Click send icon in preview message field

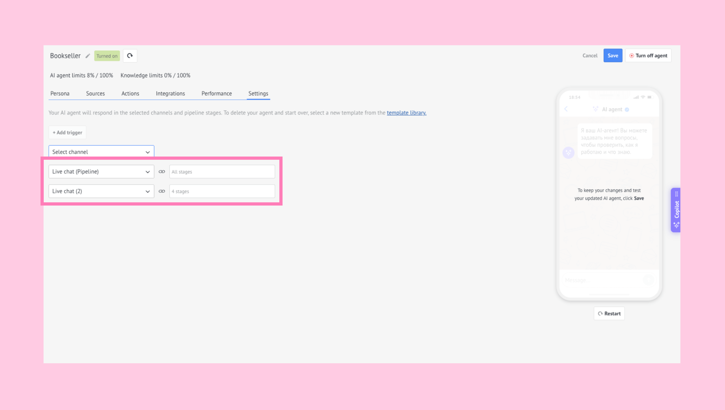(x=649, y=280)
